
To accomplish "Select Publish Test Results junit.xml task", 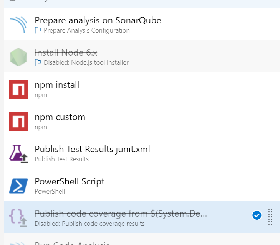I will click(x=92, y=149).
